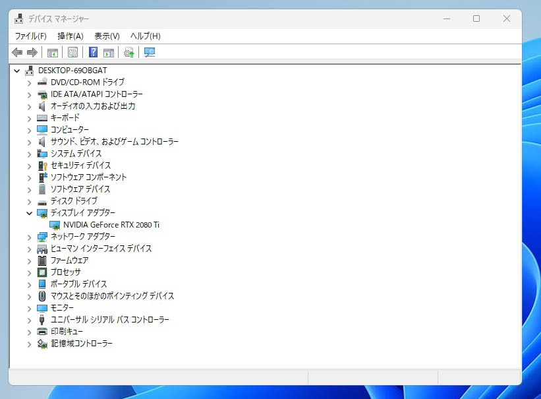Select the Help icon in the toolbar

92,52
